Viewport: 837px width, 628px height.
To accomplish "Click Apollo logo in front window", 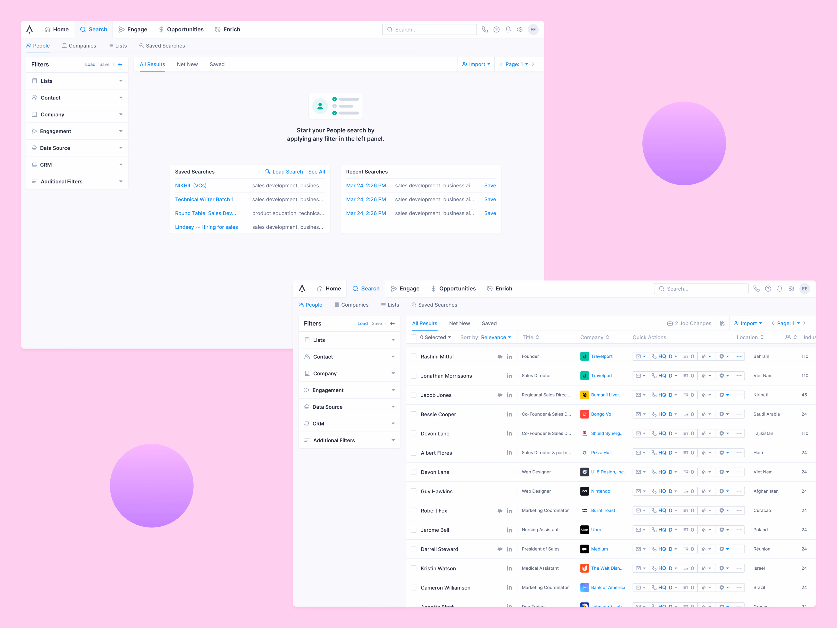I will click(302, 288).
